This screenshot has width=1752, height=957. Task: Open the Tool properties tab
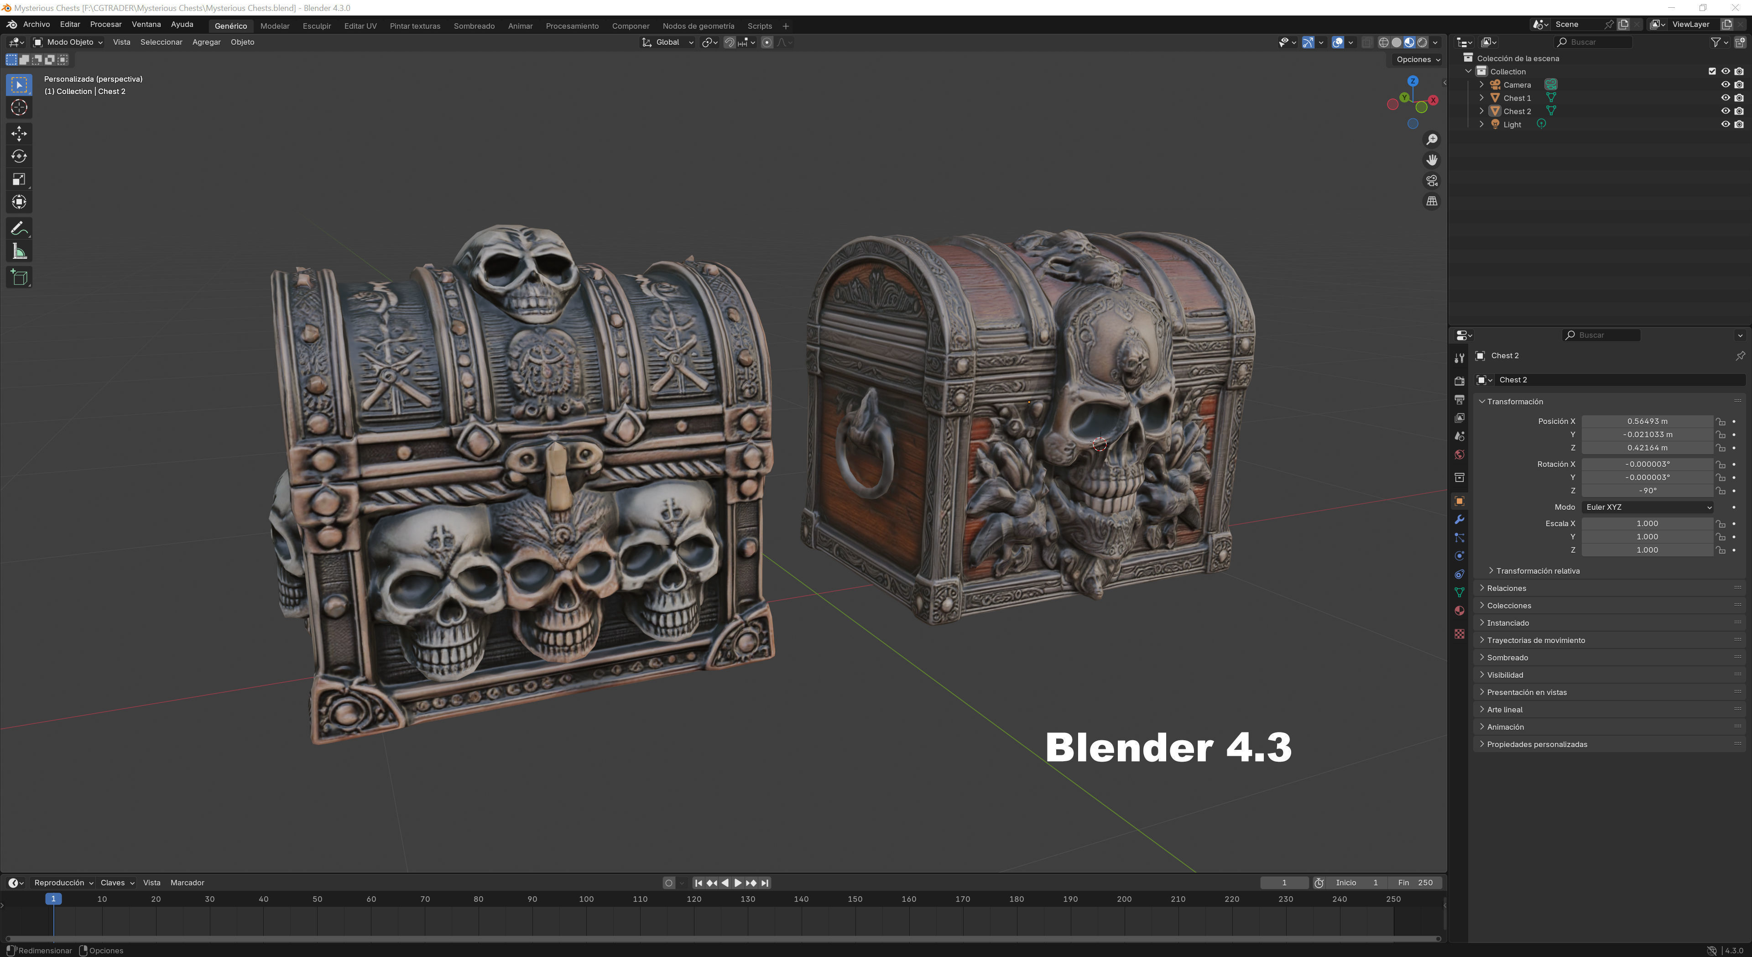point(1459,358)
